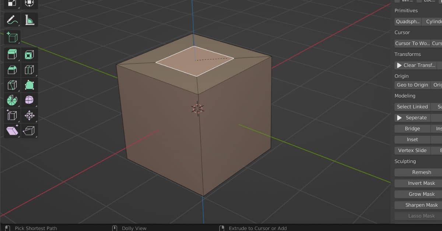Select the Rip Region tool

point(29,131)
